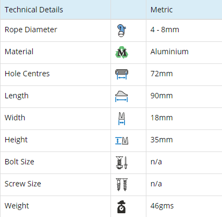Screen dimensions: 222x217
Task: Click the Screw Size row label
Action: click(x=23, y=184)
